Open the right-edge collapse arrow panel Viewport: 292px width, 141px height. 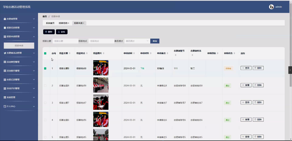[x=290, y=70]
